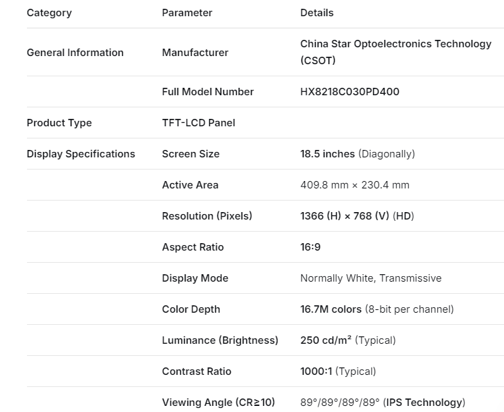
Task: Click the IPS Technology viewing angle text
Action: coord(424,403)
